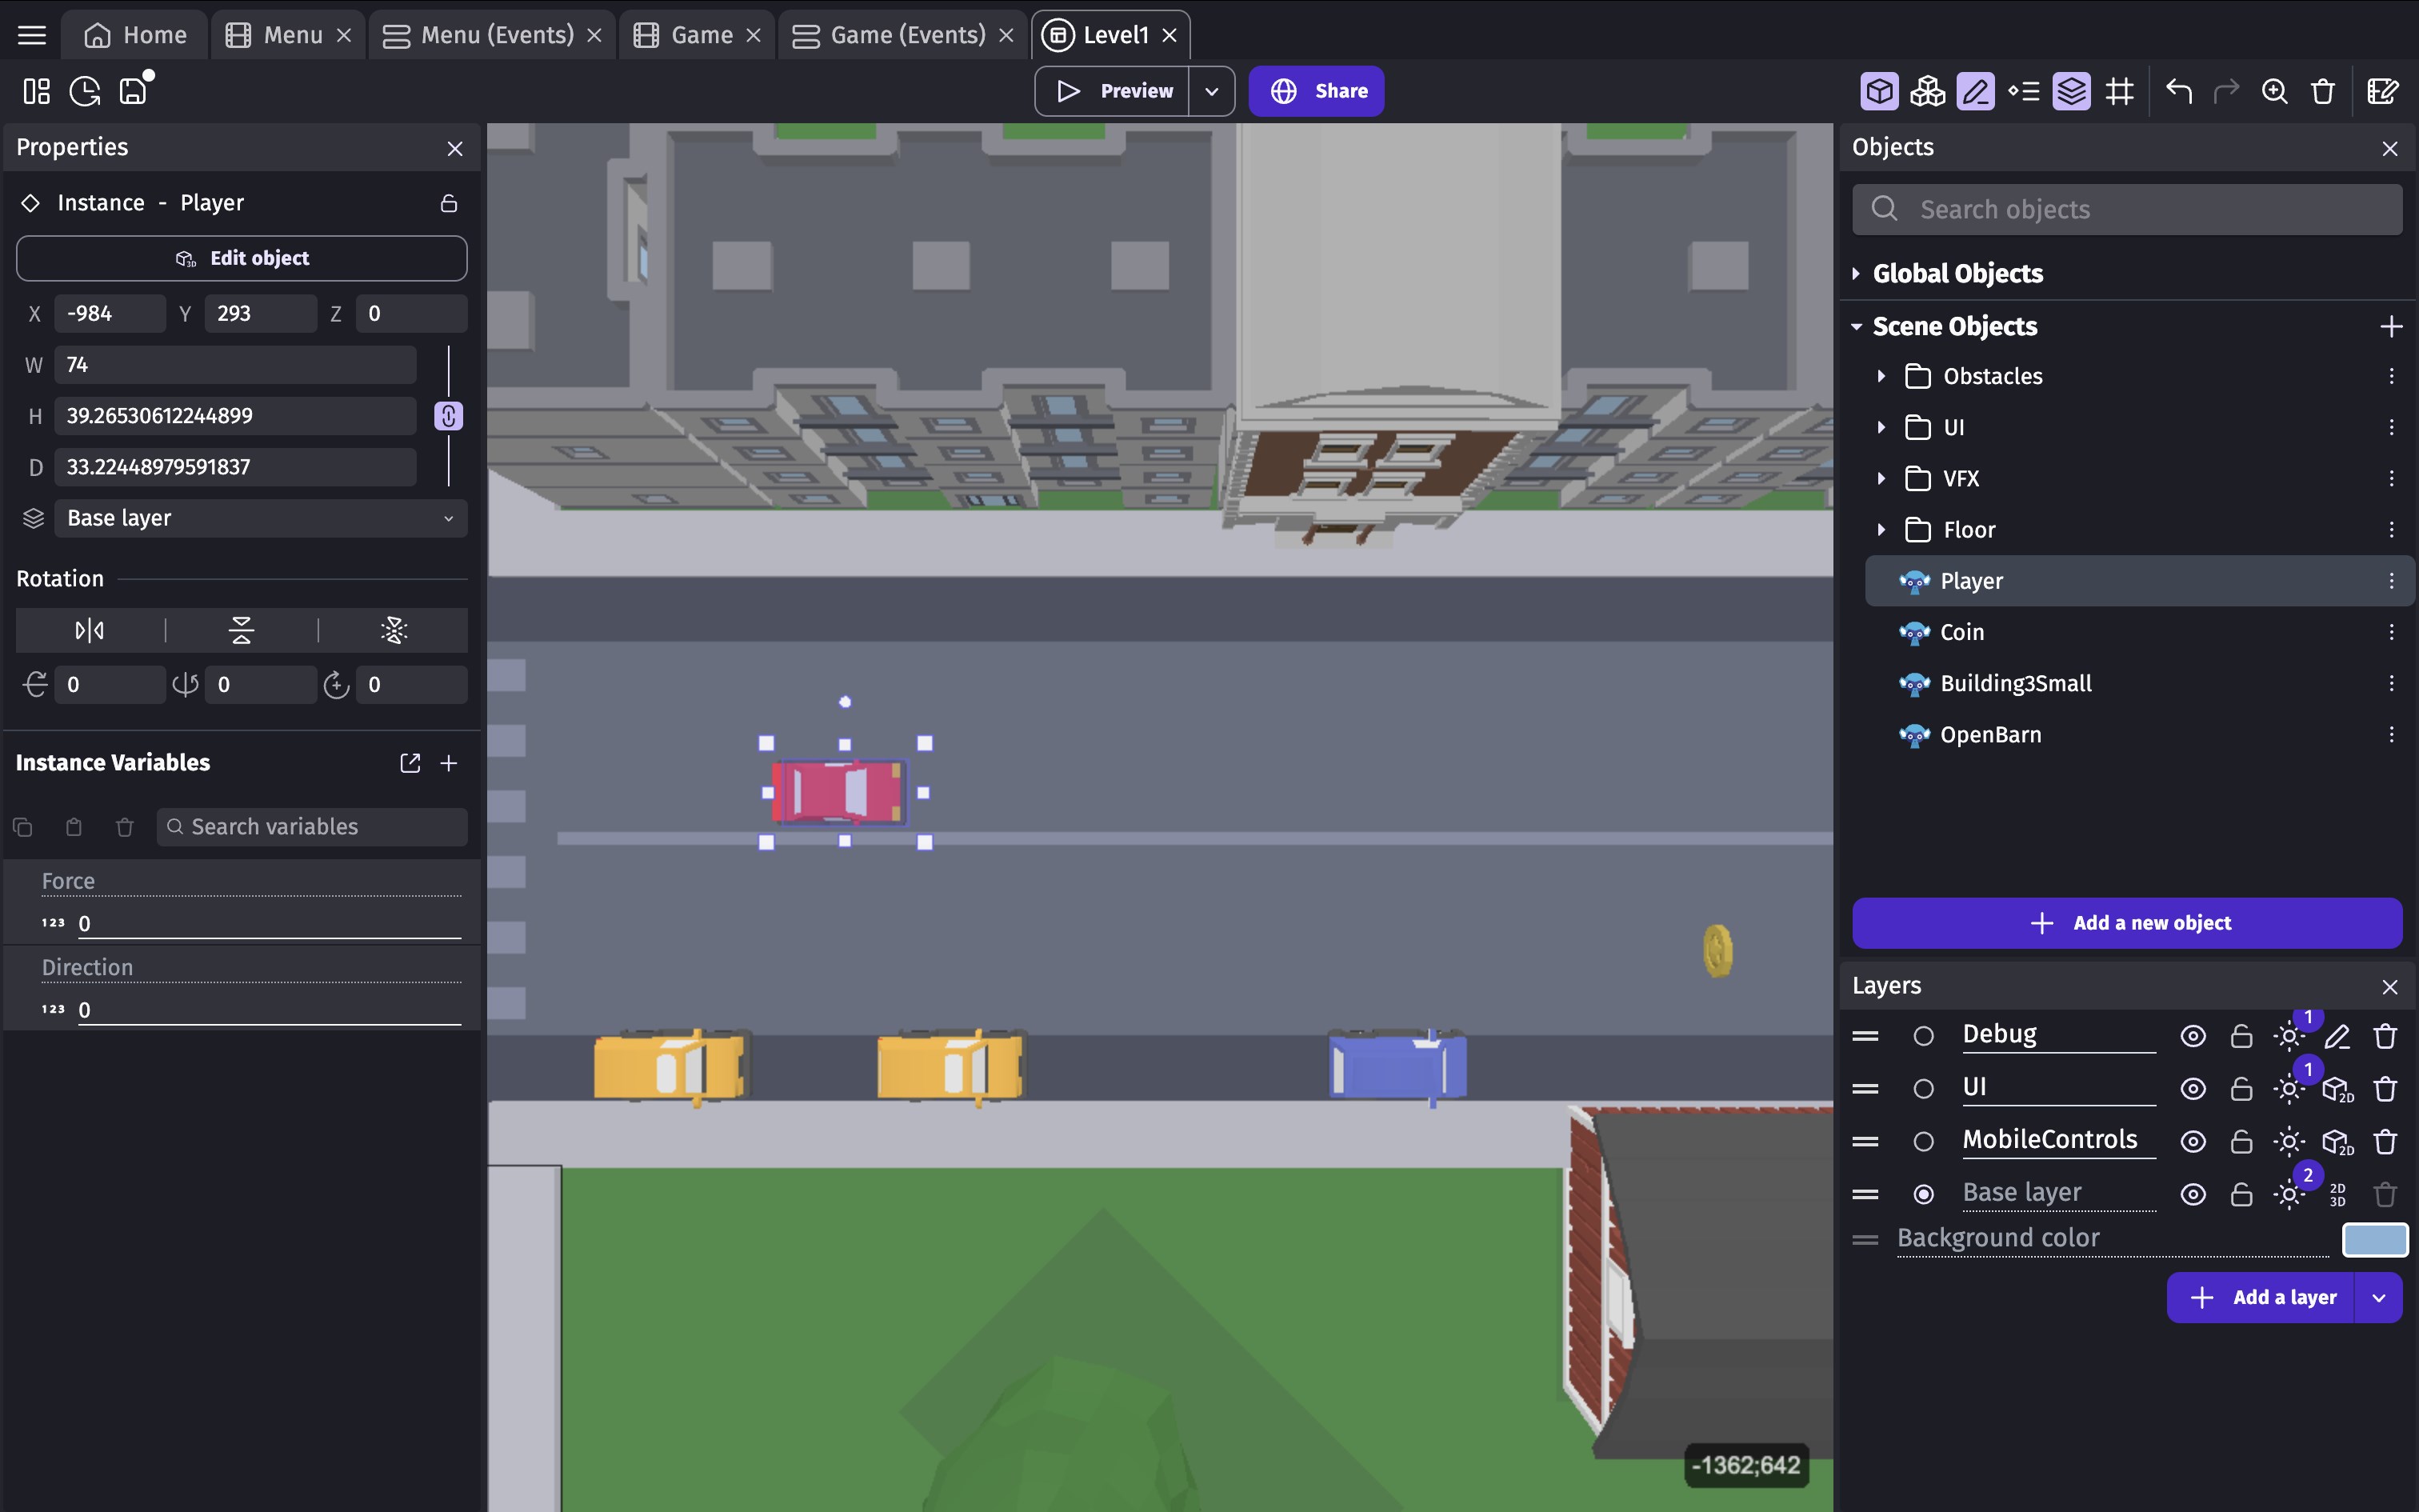Image resolution: width=2419 pixels, height=1512 pixels.
Task: Click the Background color swatch
Action: click(2374, 1239)
